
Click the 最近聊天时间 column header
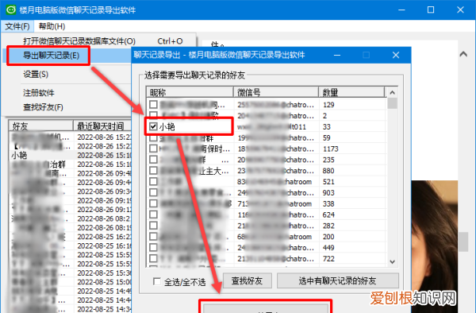point(102,126)
